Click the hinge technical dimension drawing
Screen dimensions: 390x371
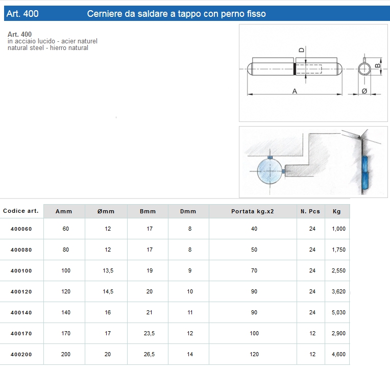coord(313,73)
